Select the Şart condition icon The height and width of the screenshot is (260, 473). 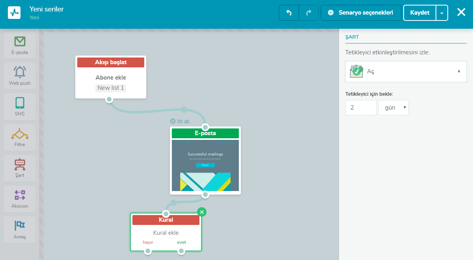[x=20, y=164]
